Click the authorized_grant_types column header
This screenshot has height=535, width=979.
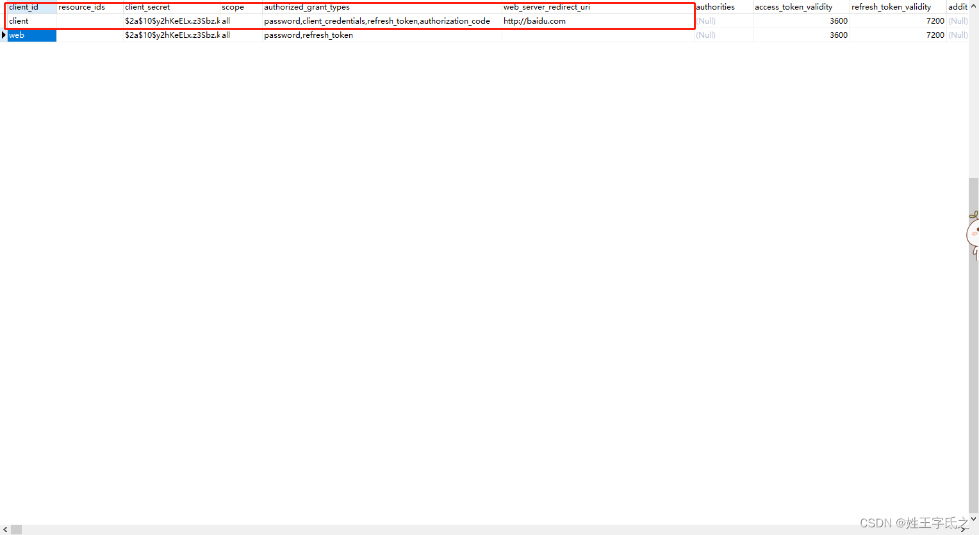[x=382, y=7]
